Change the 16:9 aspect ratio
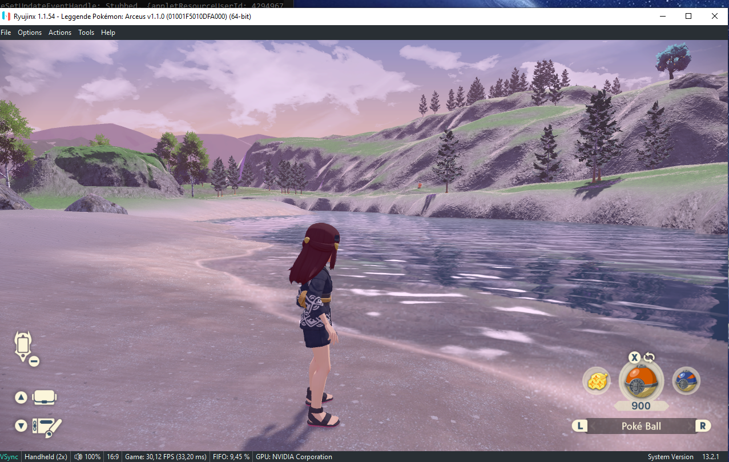 pos(112,457)
